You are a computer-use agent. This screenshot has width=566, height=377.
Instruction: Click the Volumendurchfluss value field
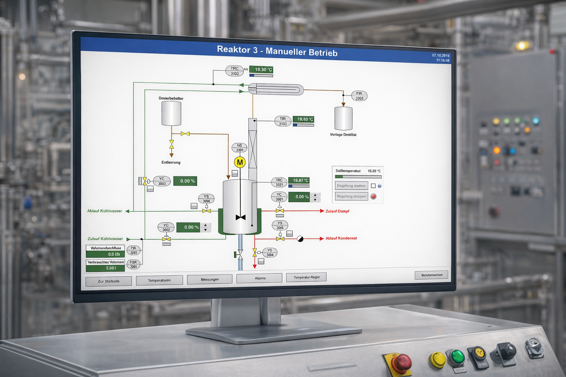(x=106, y=254)
